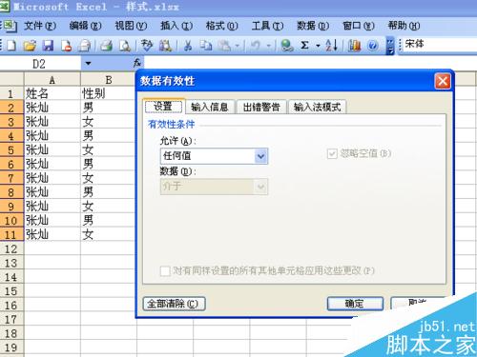Click the Permission icon in the toolbar
This screenshot has height=357, width=477.
(x=66, y=46)
